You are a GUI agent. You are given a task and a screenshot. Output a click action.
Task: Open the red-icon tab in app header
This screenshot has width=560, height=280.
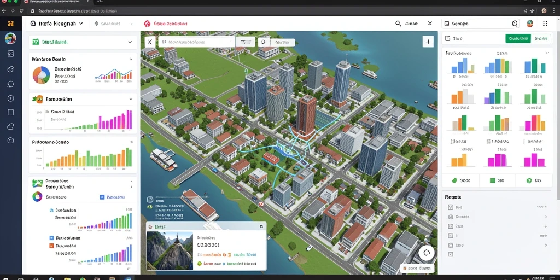click(166, 24)
